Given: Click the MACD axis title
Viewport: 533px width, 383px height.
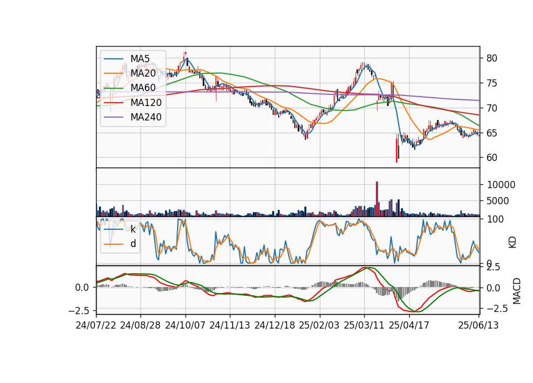Looking at the screenshot, I should pyautogui.click(x=516, y=291).
